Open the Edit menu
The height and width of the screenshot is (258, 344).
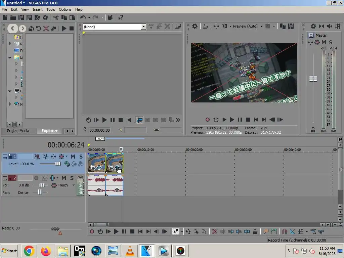(14, 9)
